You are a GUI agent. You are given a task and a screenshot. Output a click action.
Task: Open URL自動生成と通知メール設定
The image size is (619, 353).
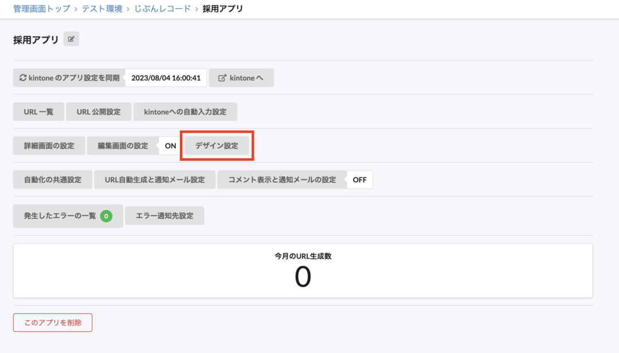153,179
